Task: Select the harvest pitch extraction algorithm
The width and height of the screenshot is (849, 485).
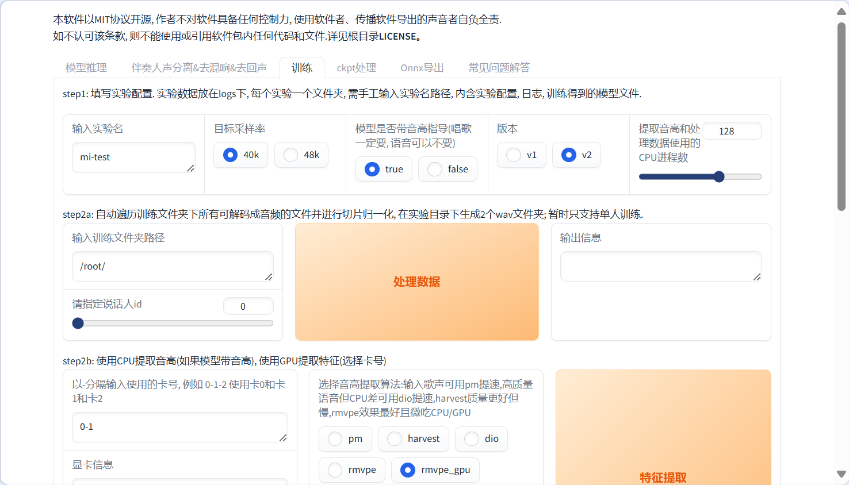Action: point(414,439)
